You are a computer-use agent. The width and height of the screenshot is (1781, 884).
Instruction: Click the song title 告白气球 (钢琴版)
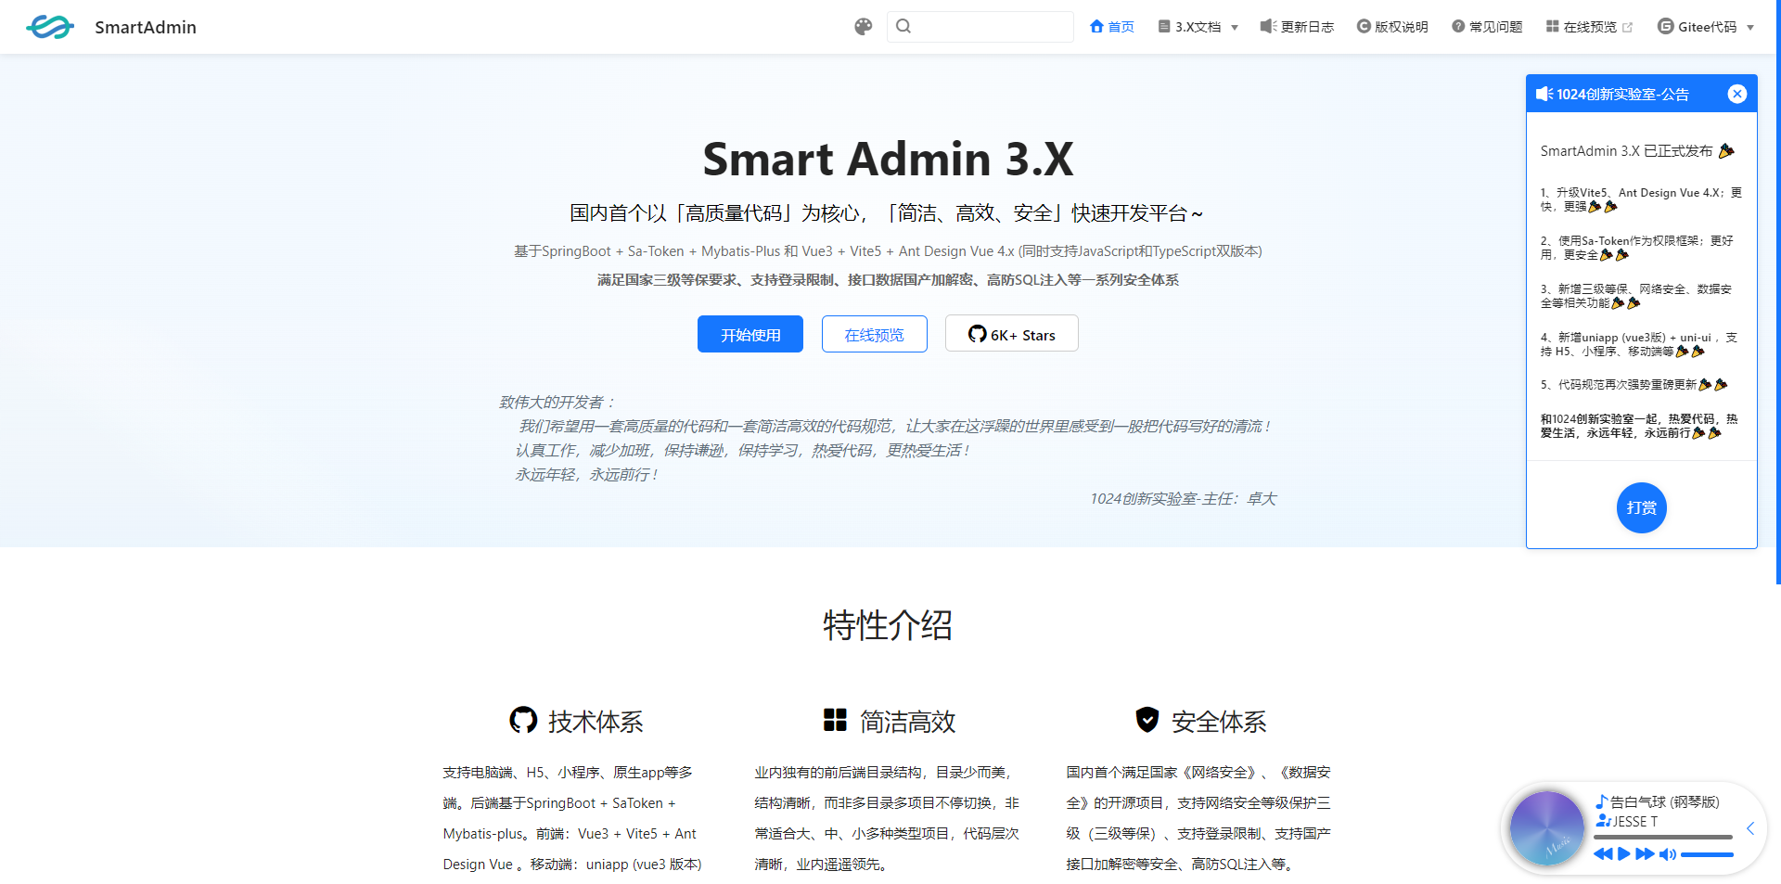pos(1664,802)
